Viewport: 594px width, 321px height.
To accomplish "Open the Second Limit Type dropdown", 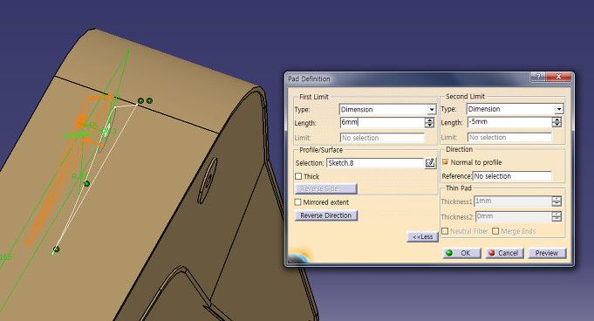I will point(559,109).
